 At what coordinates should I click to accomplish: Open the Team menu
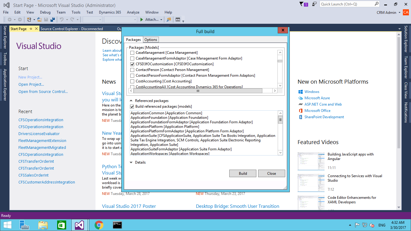click(x=61, y=12)
